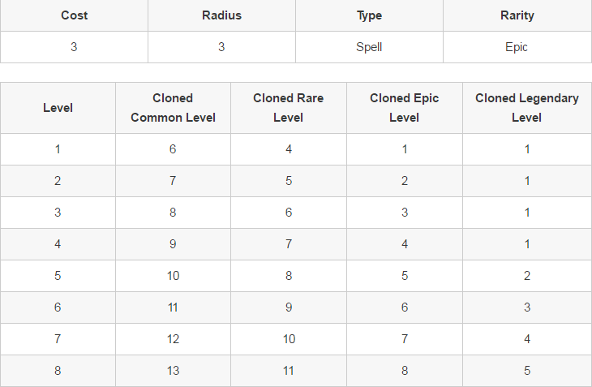Click the Cloned Common Level header

point(173,108)
